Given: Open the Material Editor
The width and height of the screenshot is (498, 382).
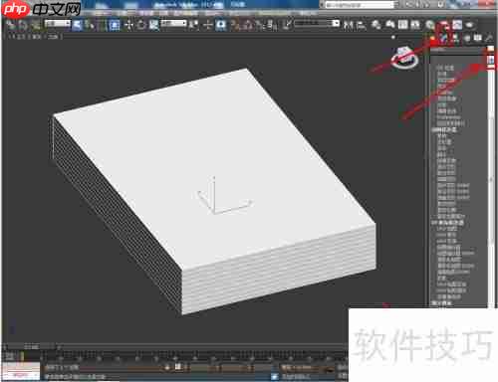Looking at the screenshot, I should pos(430,25).
